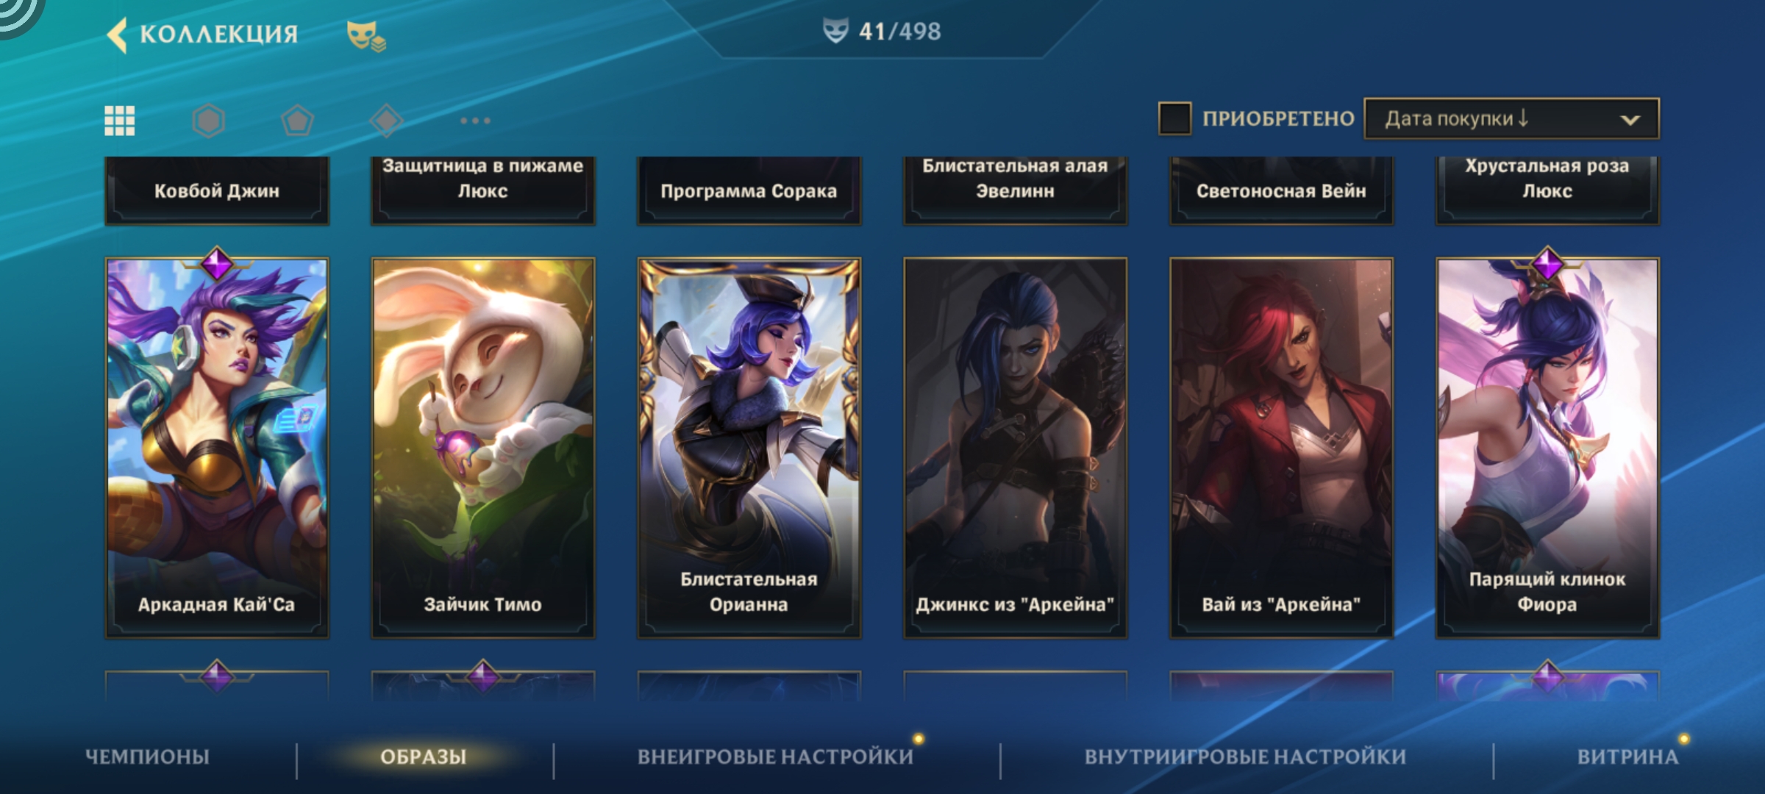Open the Дата покупки sort dropdown
The width and height of the screenshot is (1765, 794).
[1511, 118]
